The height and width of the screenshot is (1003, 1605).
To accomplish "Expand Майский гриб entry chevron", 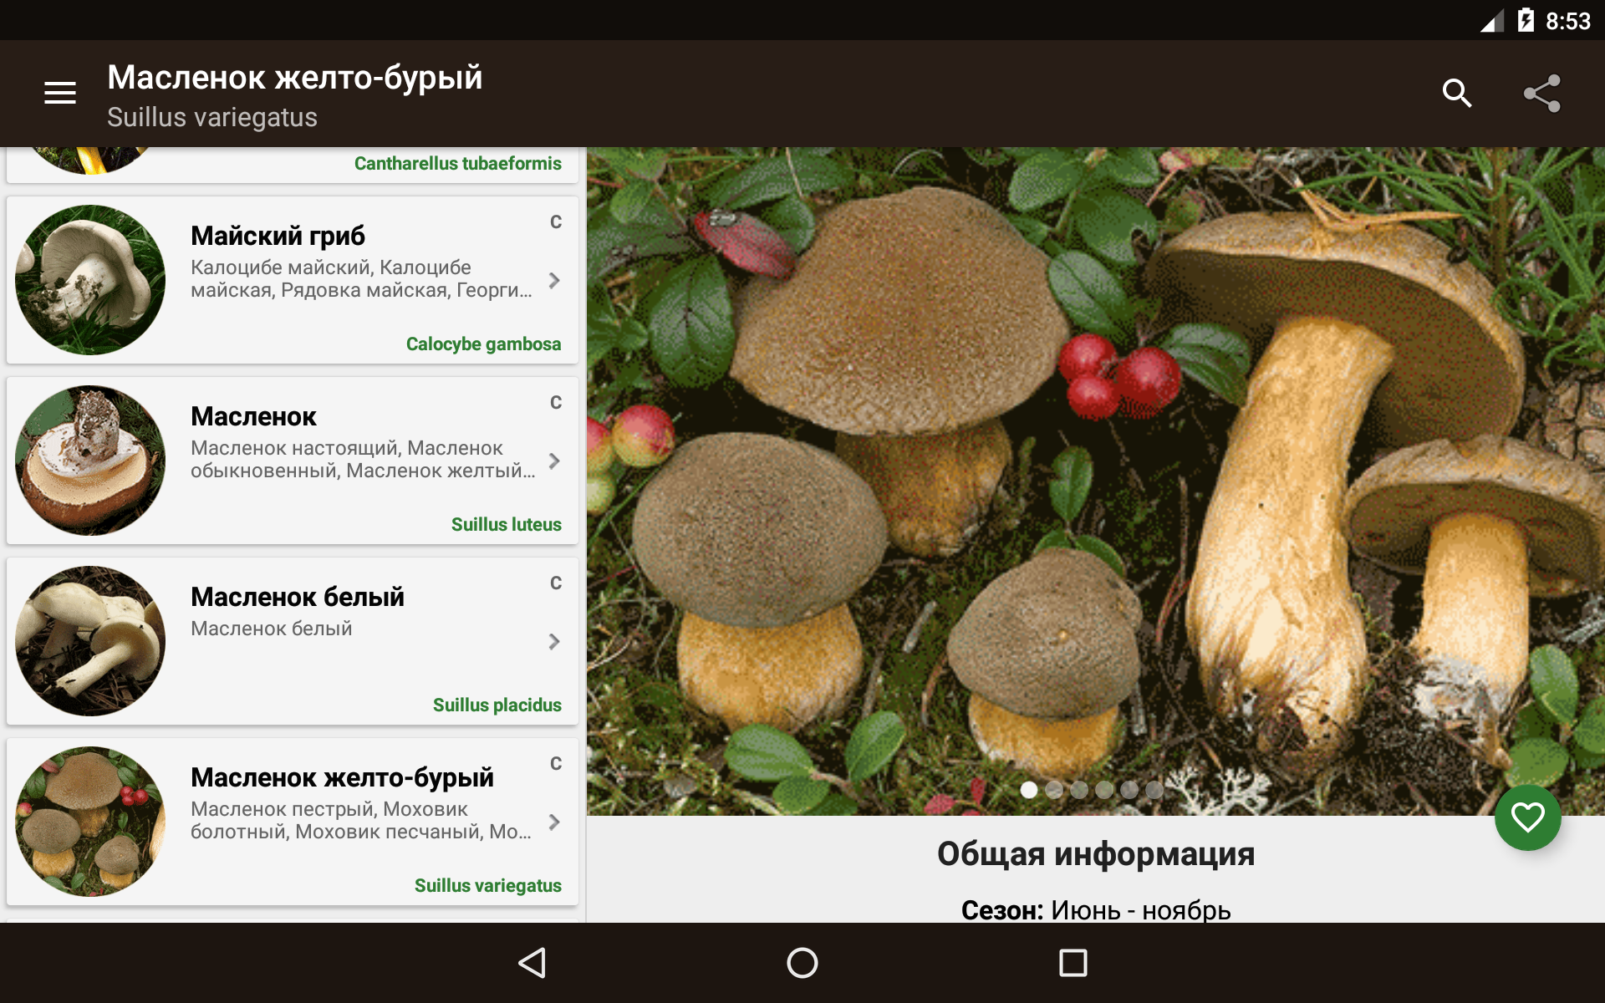I will [554, 281].
